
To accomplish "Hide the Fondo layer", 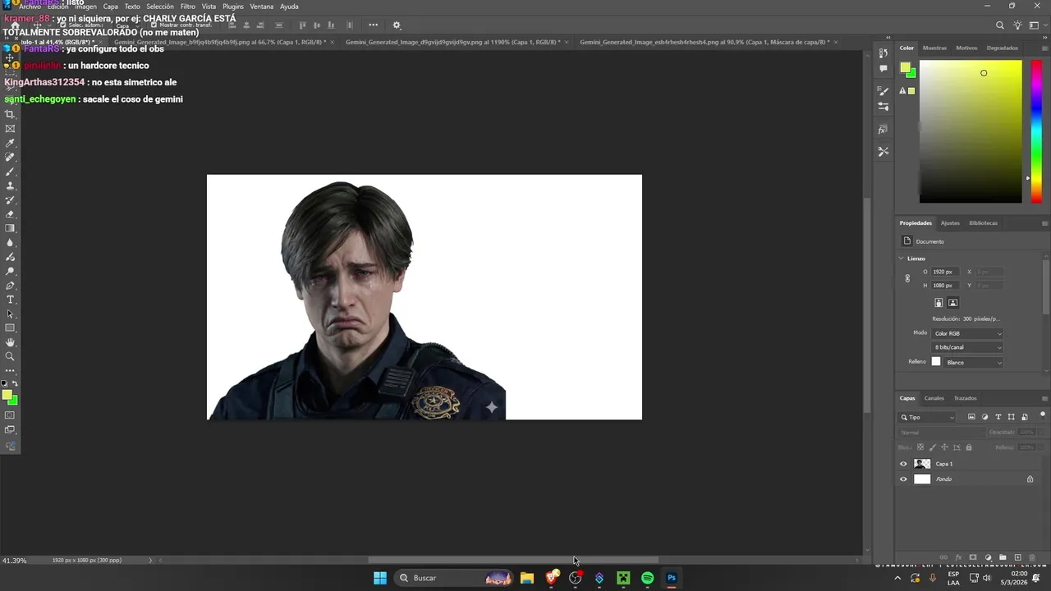I will pos(903,479).
